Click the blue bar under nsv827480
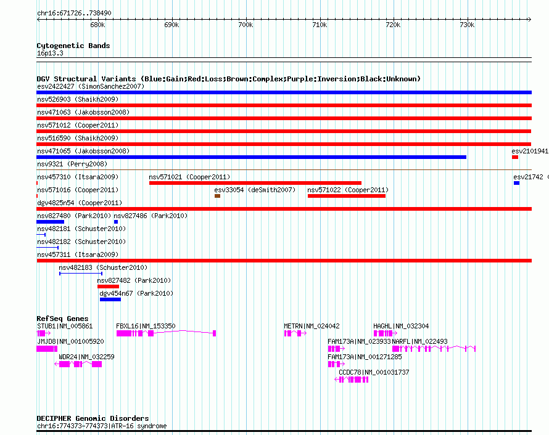 51,222
